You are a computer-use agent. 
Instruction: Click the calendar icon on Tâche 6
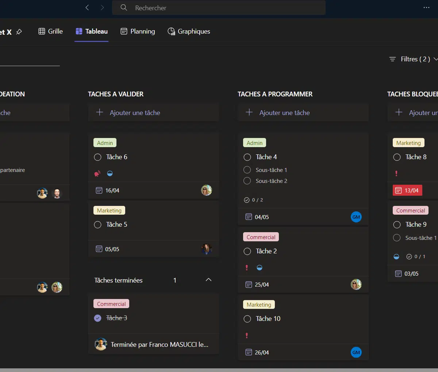99,191
